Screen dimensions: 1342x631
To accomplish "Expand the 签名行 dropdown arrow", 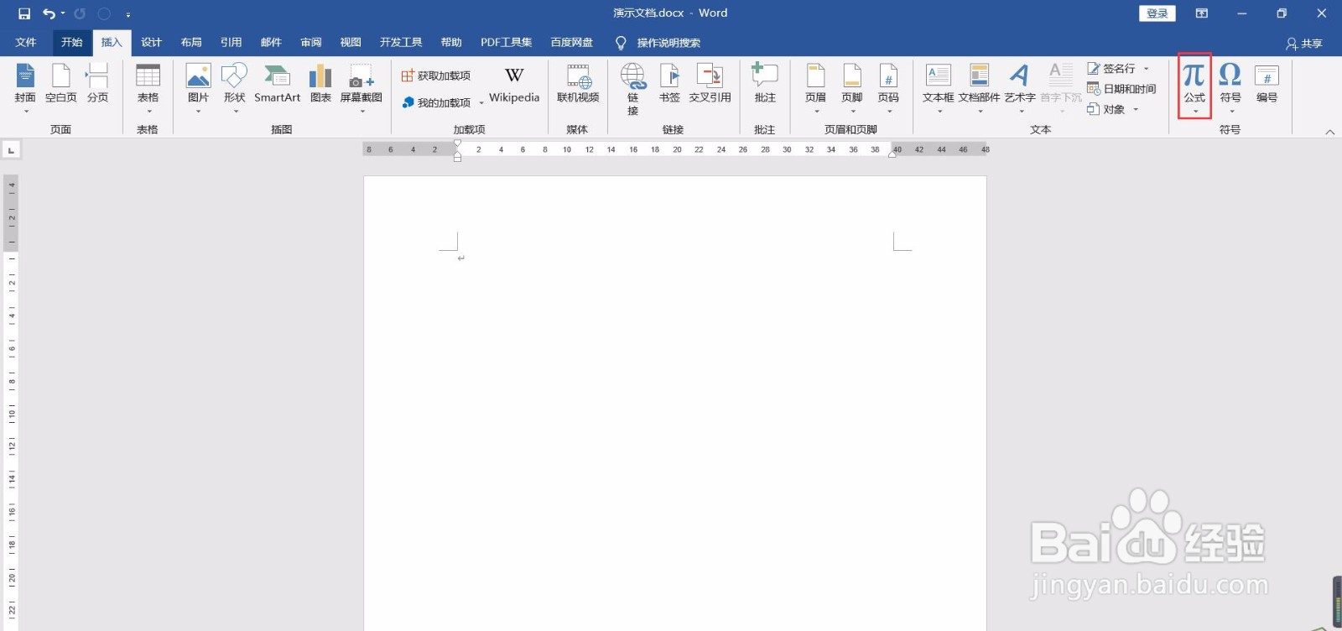I will 1147,69.
